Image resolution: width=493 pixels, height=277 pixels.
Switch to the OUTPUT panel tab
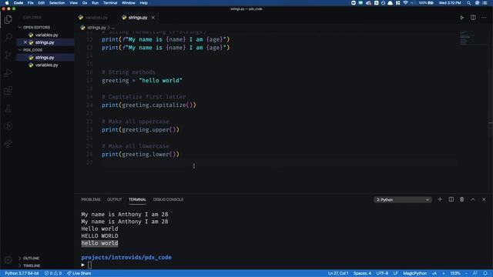[x=115, y=200]
